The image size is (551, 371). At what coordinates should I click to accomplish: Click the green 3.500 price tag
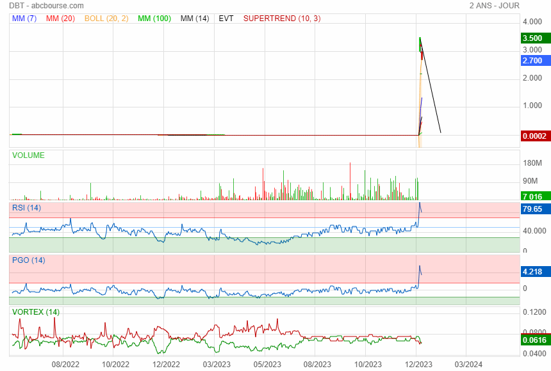tap(536, 38)
